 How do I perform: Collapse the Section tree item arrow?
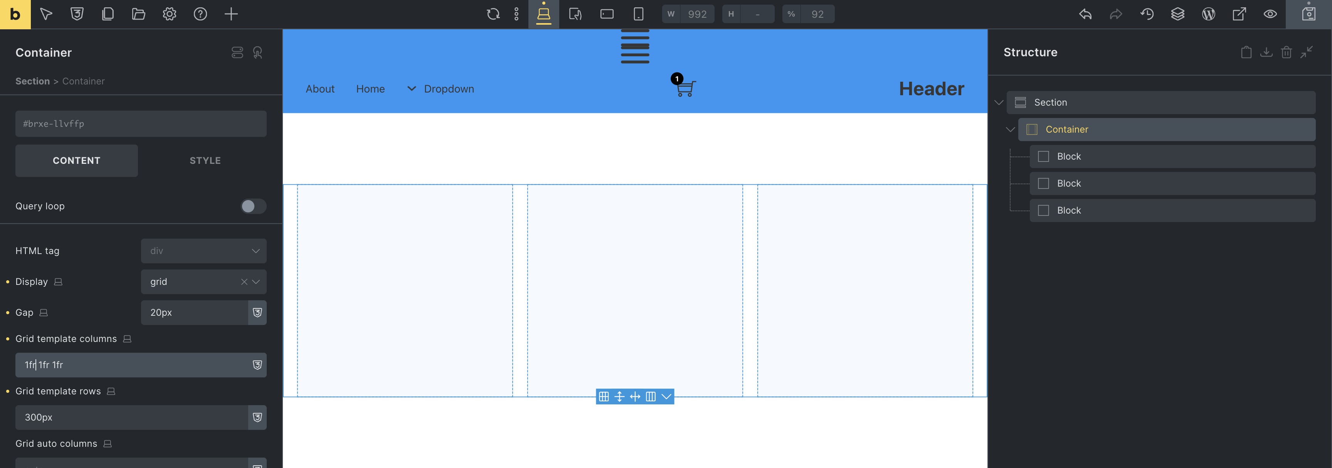(x=999, y=103)
